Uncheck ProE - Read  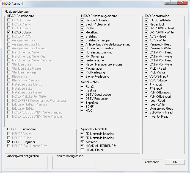pos(146,69)
